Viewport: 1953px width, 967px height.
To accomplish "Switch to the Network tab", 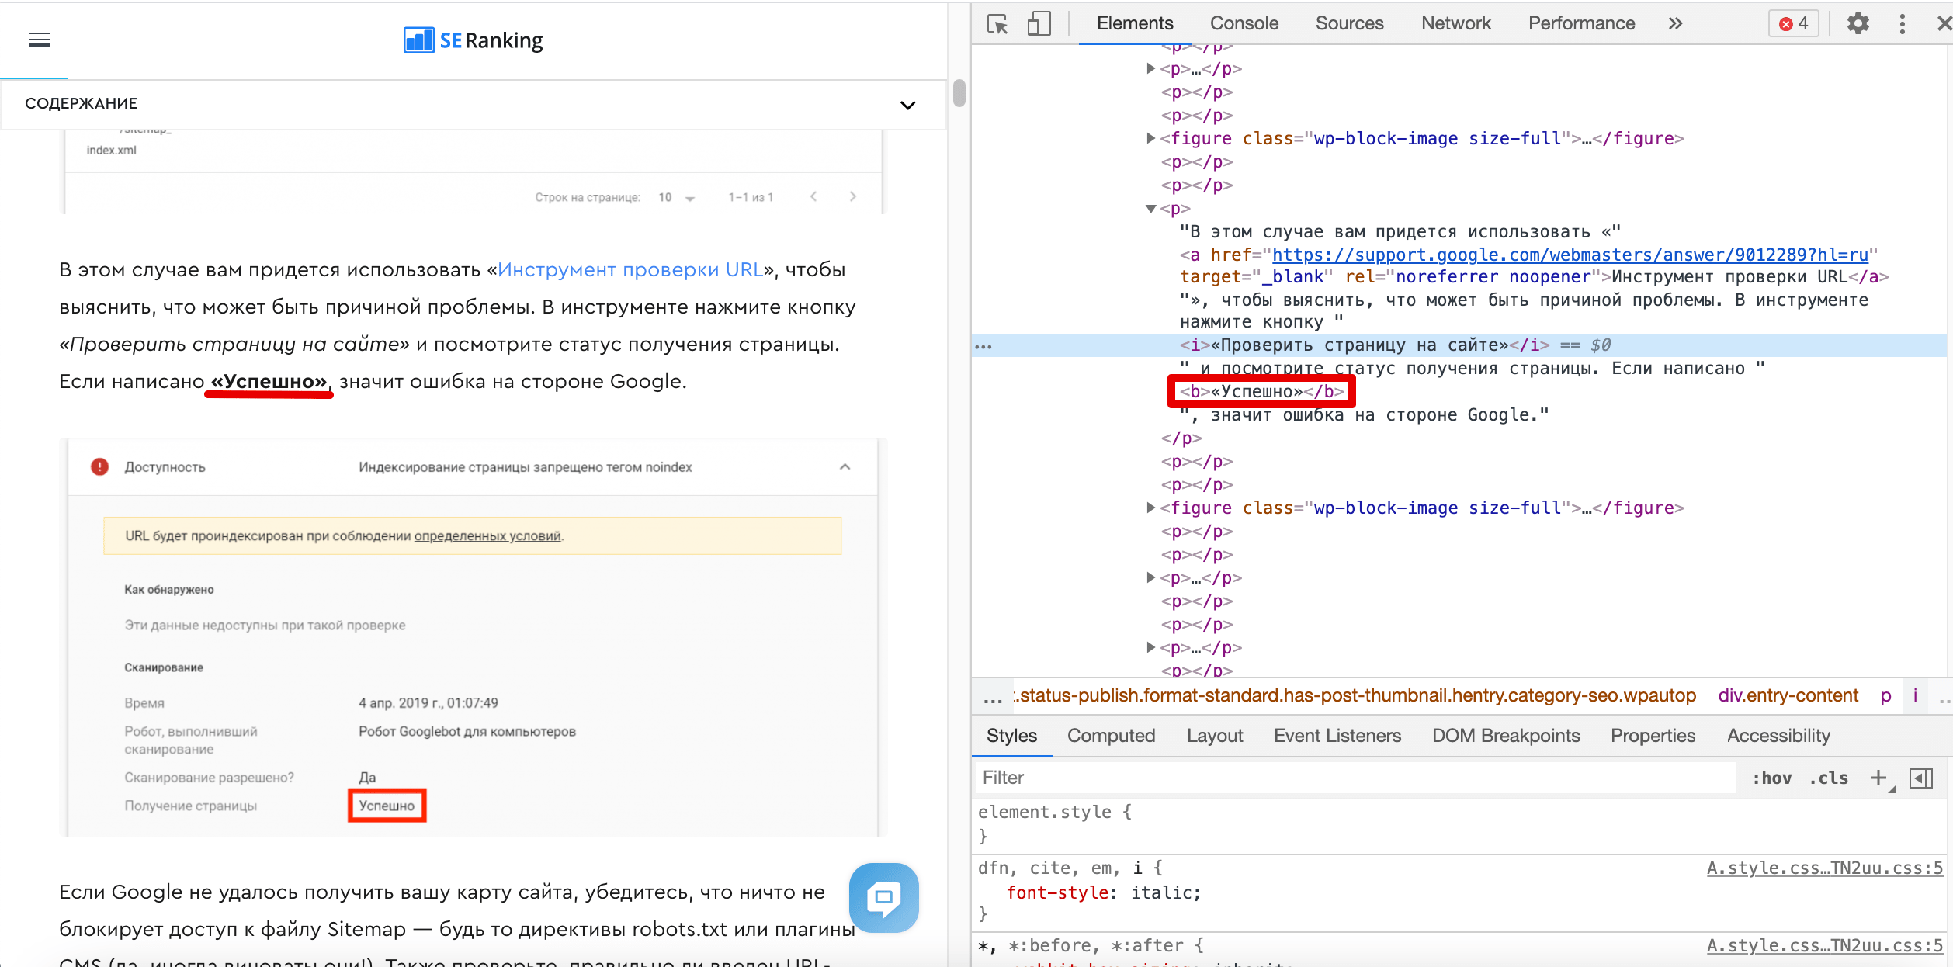I will point(1455,23).
